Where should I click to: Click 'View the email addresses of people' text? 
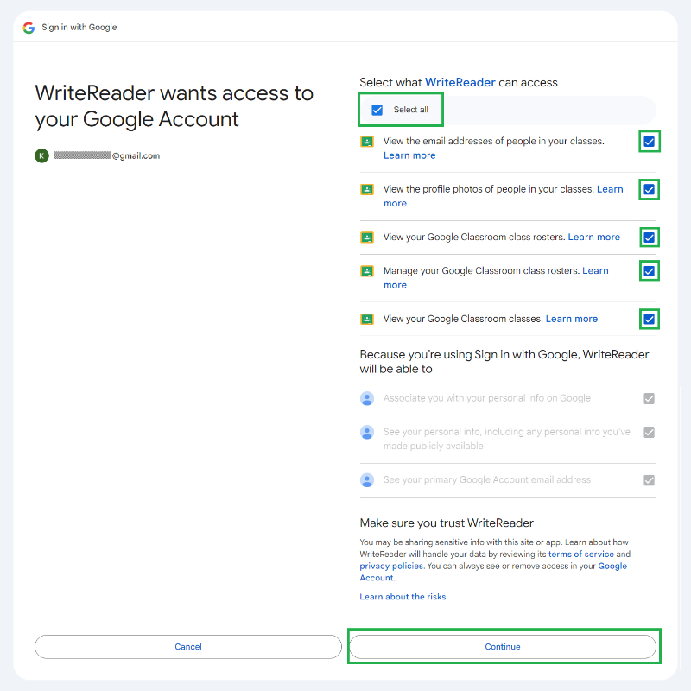tap(493, 141)
